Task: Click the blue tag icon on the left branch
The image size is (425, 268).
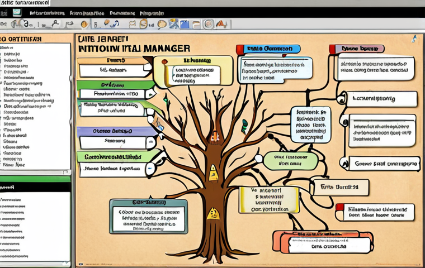Action: pos(159,127)
